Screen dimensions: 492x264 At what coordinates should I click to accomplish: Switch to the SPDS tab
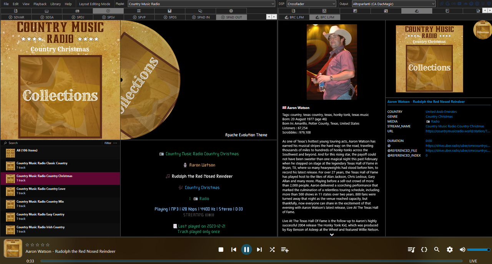pos(170,17)
